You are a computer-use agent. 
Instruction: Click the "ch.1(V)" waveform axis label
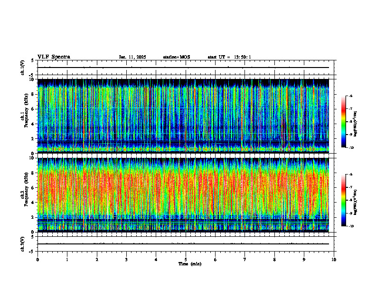[x=22, y=68]
